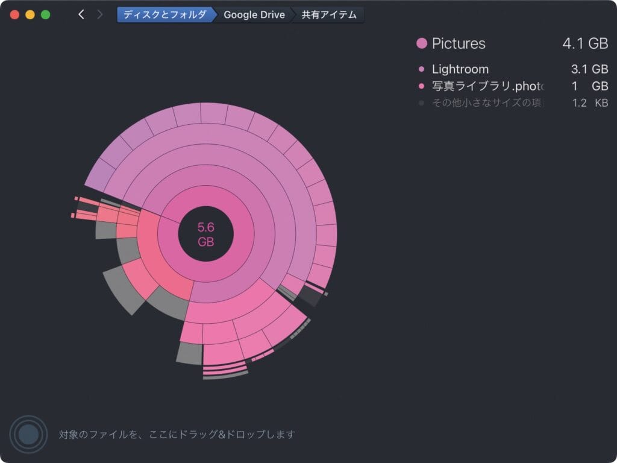Select ディスクとフォルダ breadcrumb
Screen dimensions: 617x463
point(164,14)
